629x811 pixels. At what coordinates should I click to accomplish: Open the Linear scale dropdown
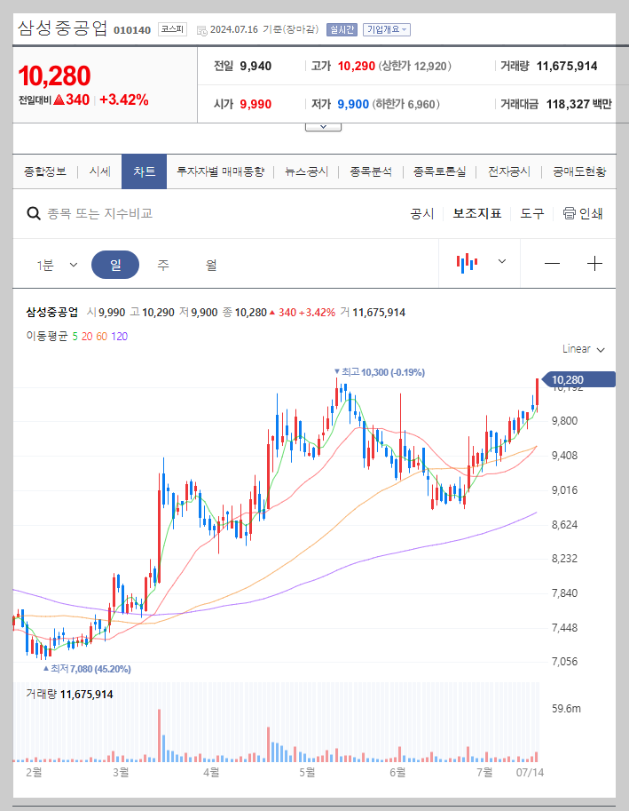584,349
